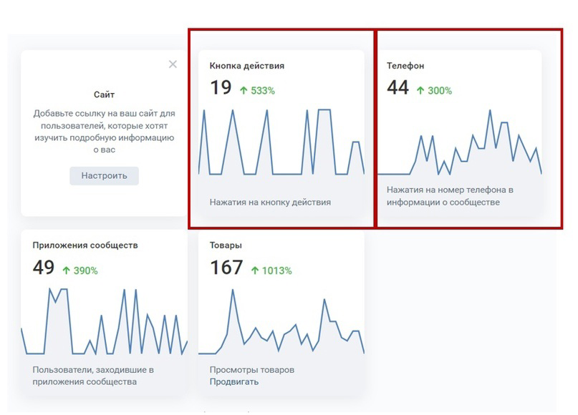Close the Сайт suggestion card

click(x=173, y=64)
